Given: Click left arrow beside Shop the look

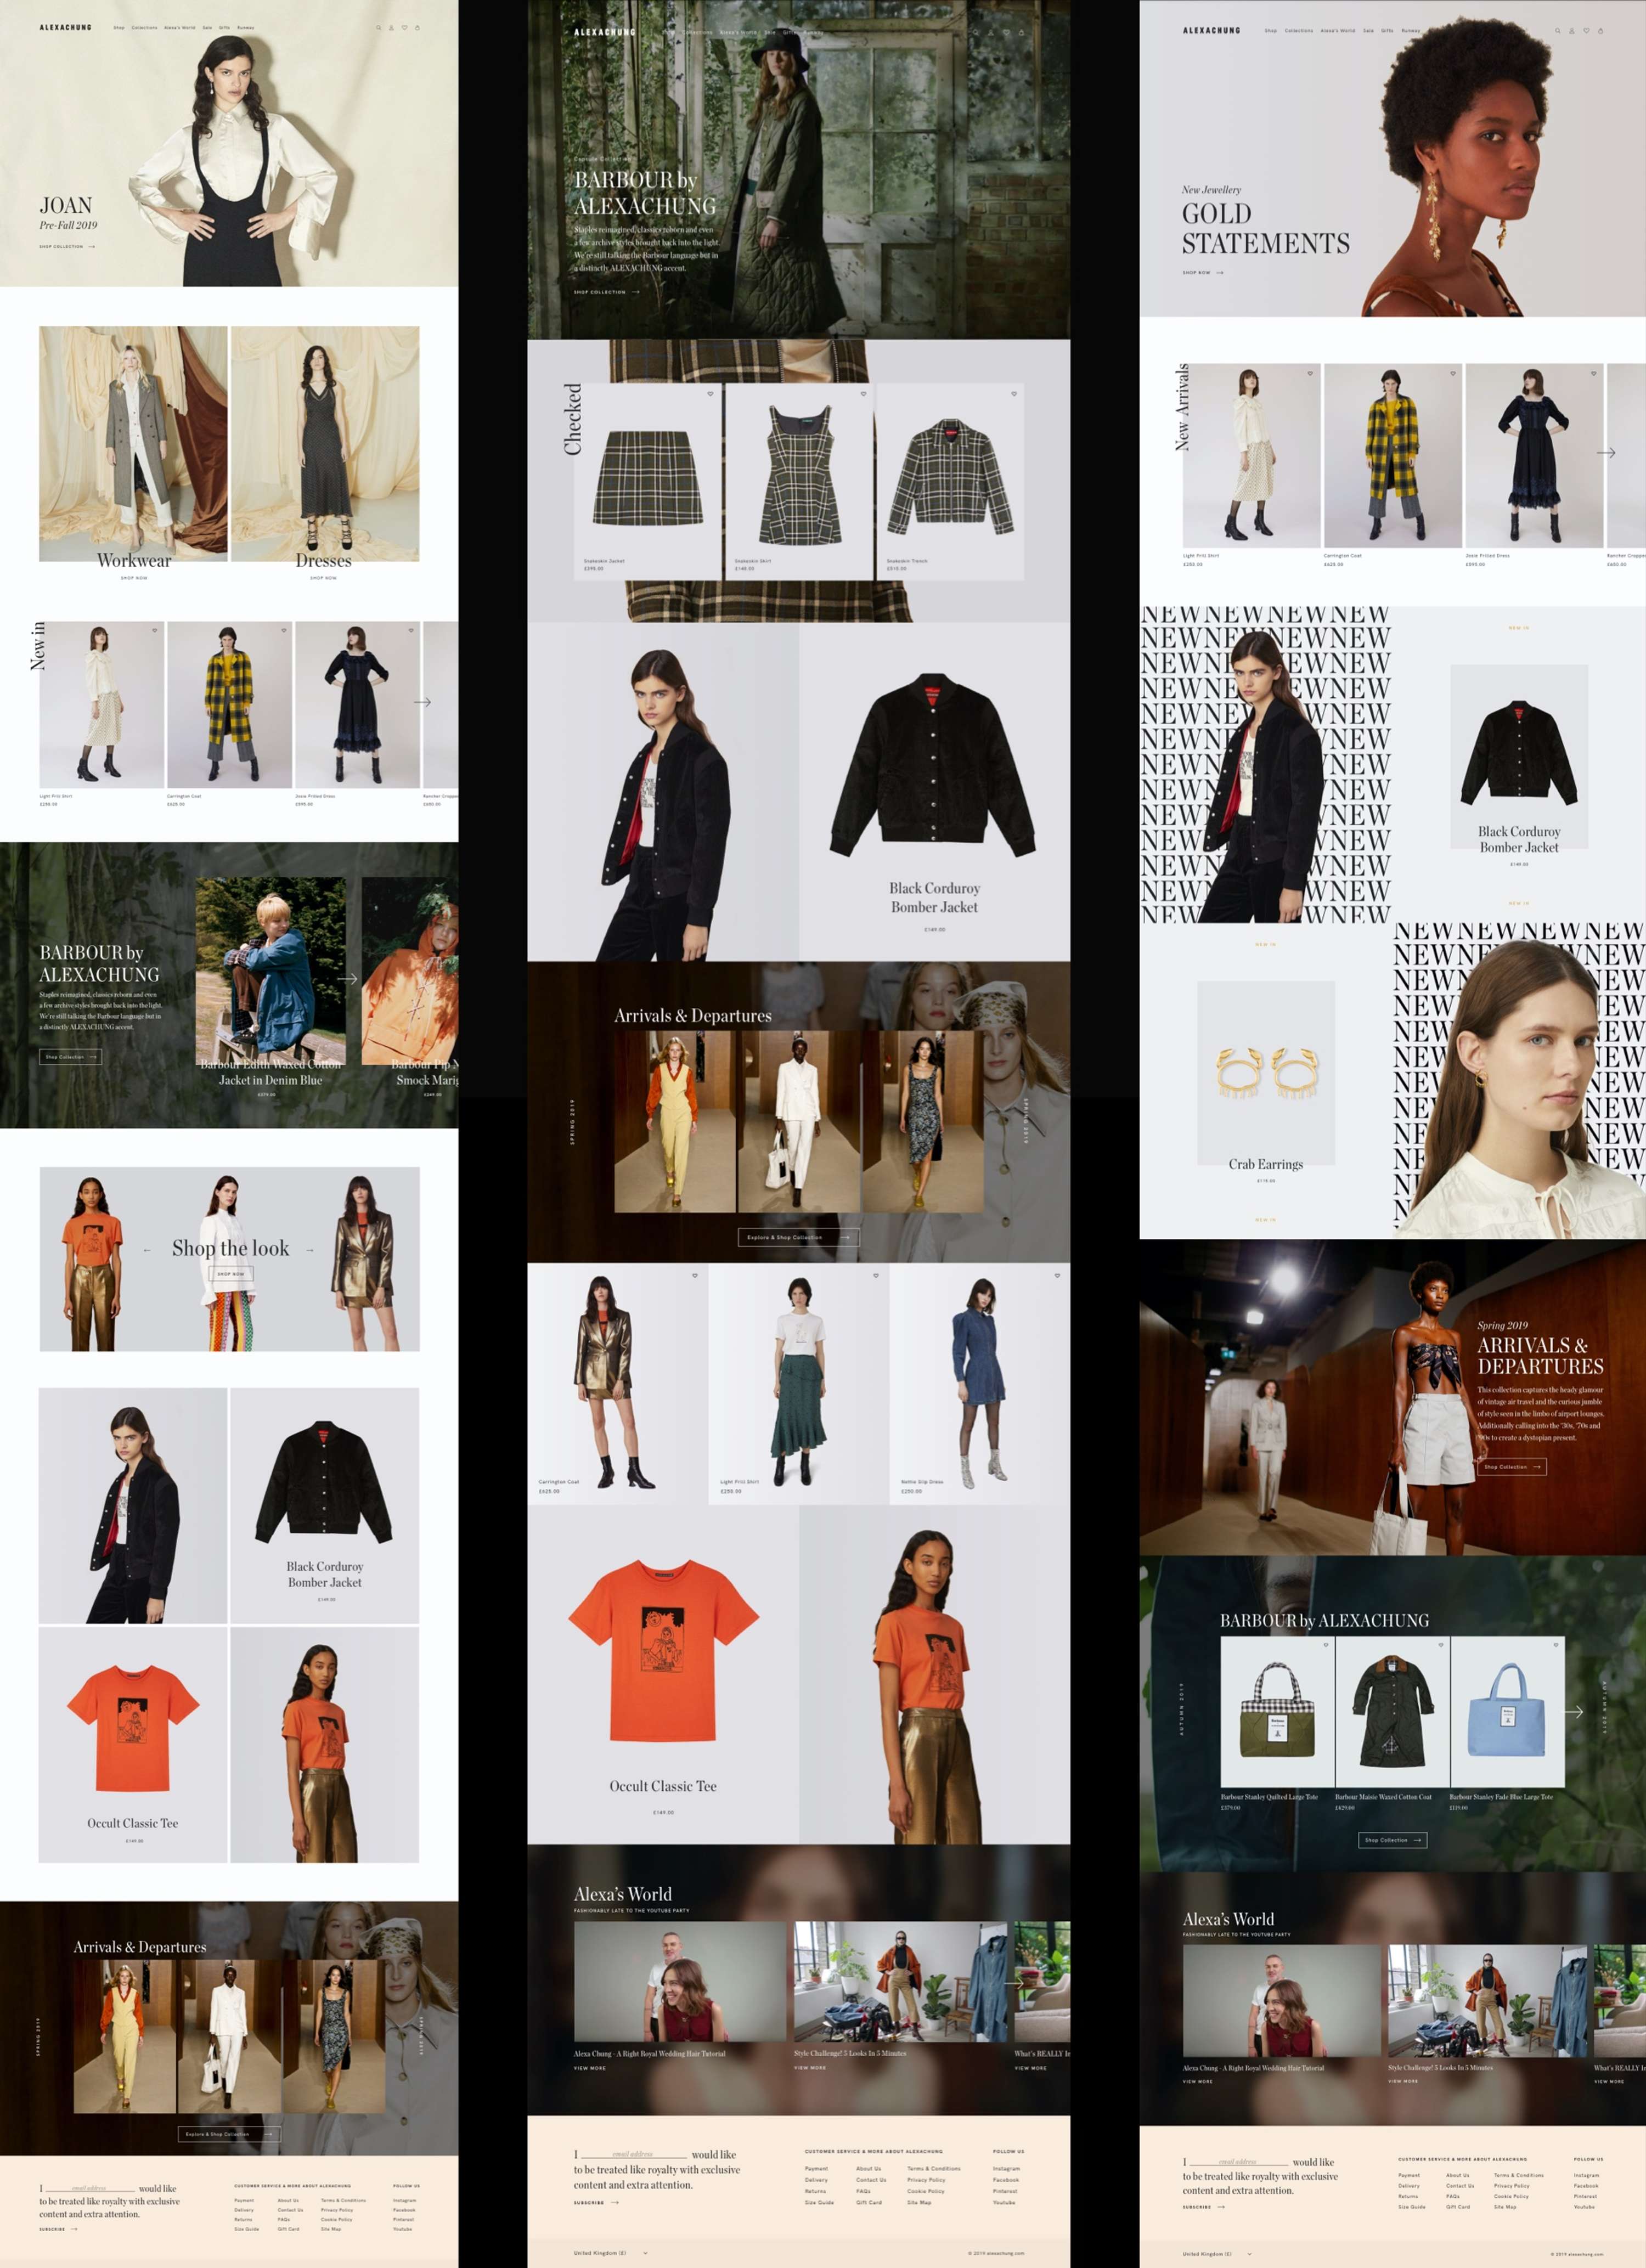Looking at the screenshot, I should [x=147, y=1250].
